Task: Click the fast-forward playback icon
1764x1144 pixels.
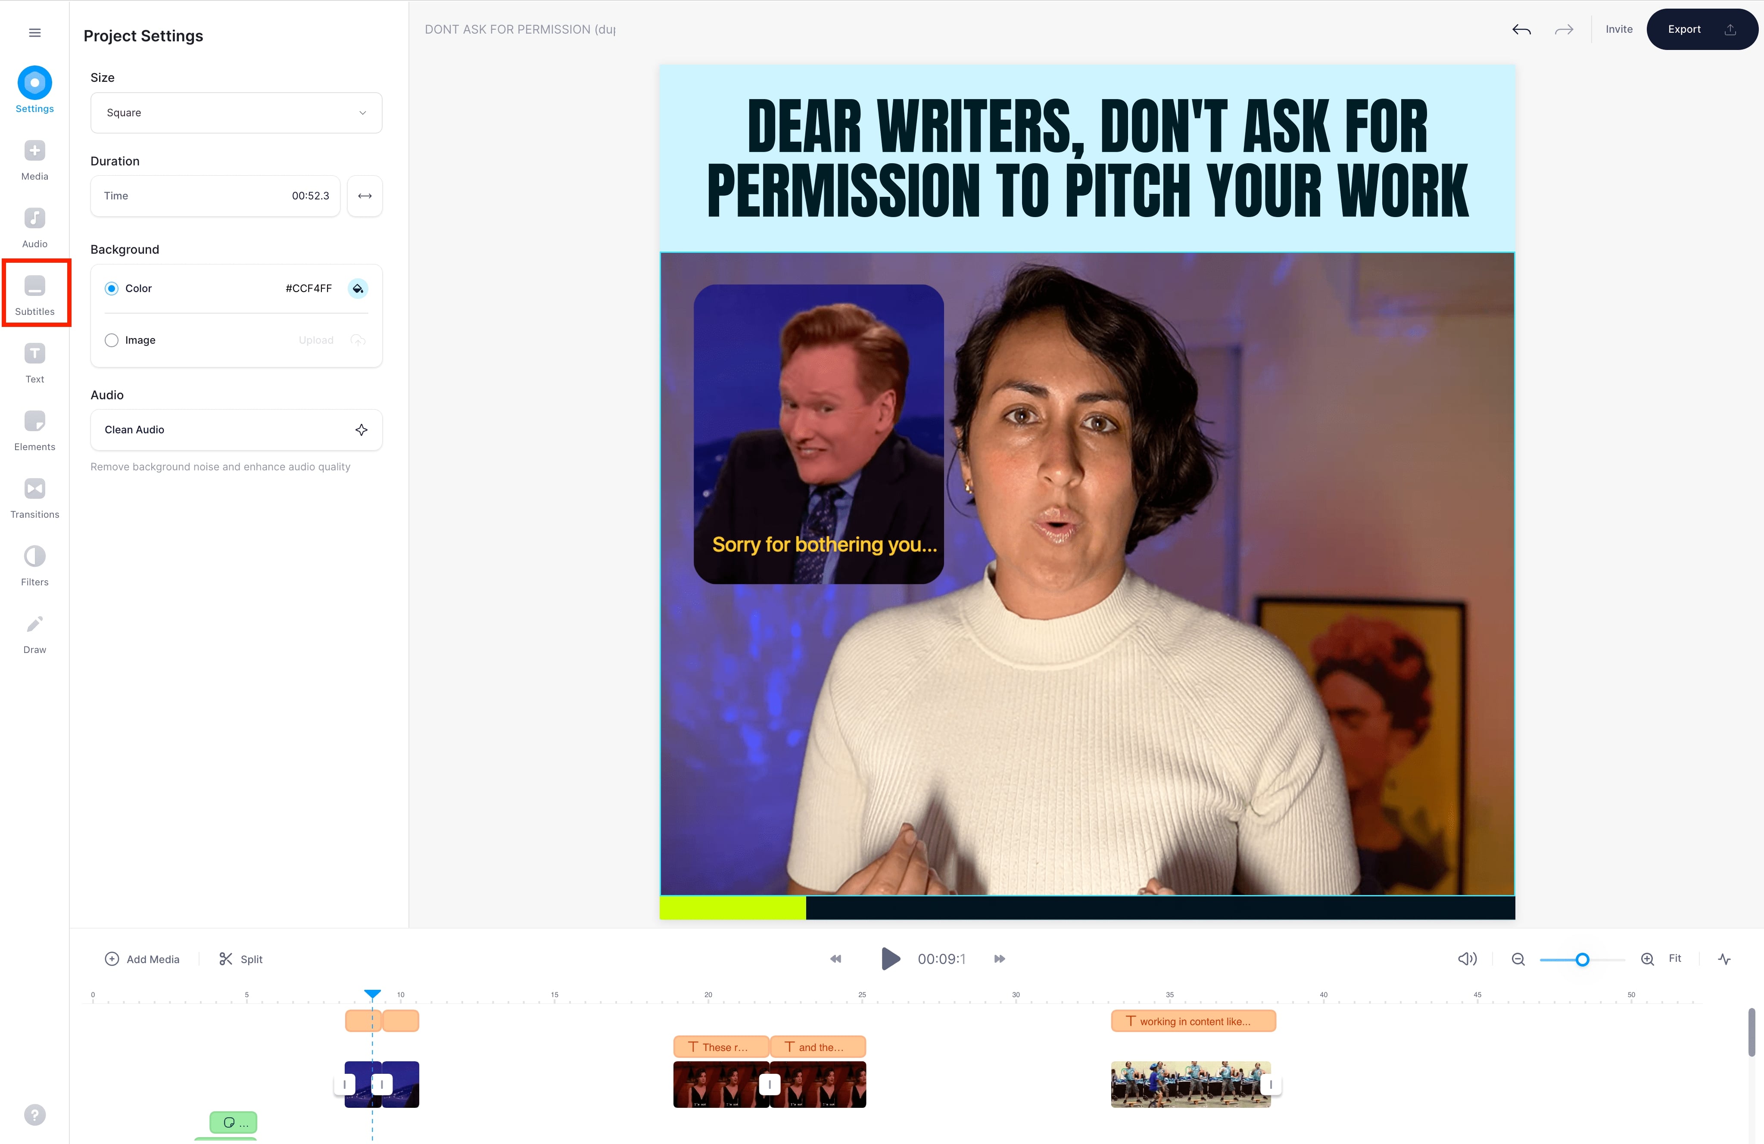Action: [x=999, y=959]
